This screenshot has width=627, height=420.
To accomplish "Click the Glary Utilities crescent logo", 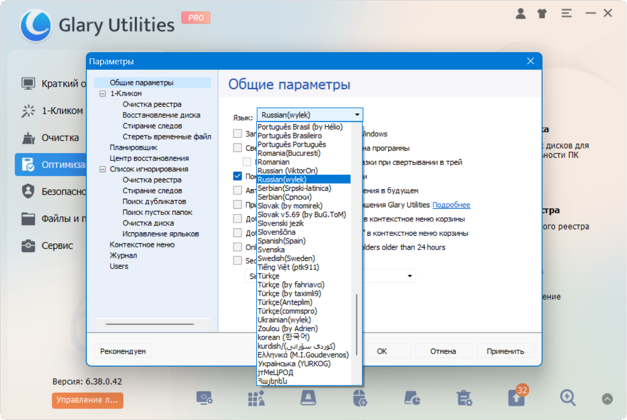I will 36,25.
